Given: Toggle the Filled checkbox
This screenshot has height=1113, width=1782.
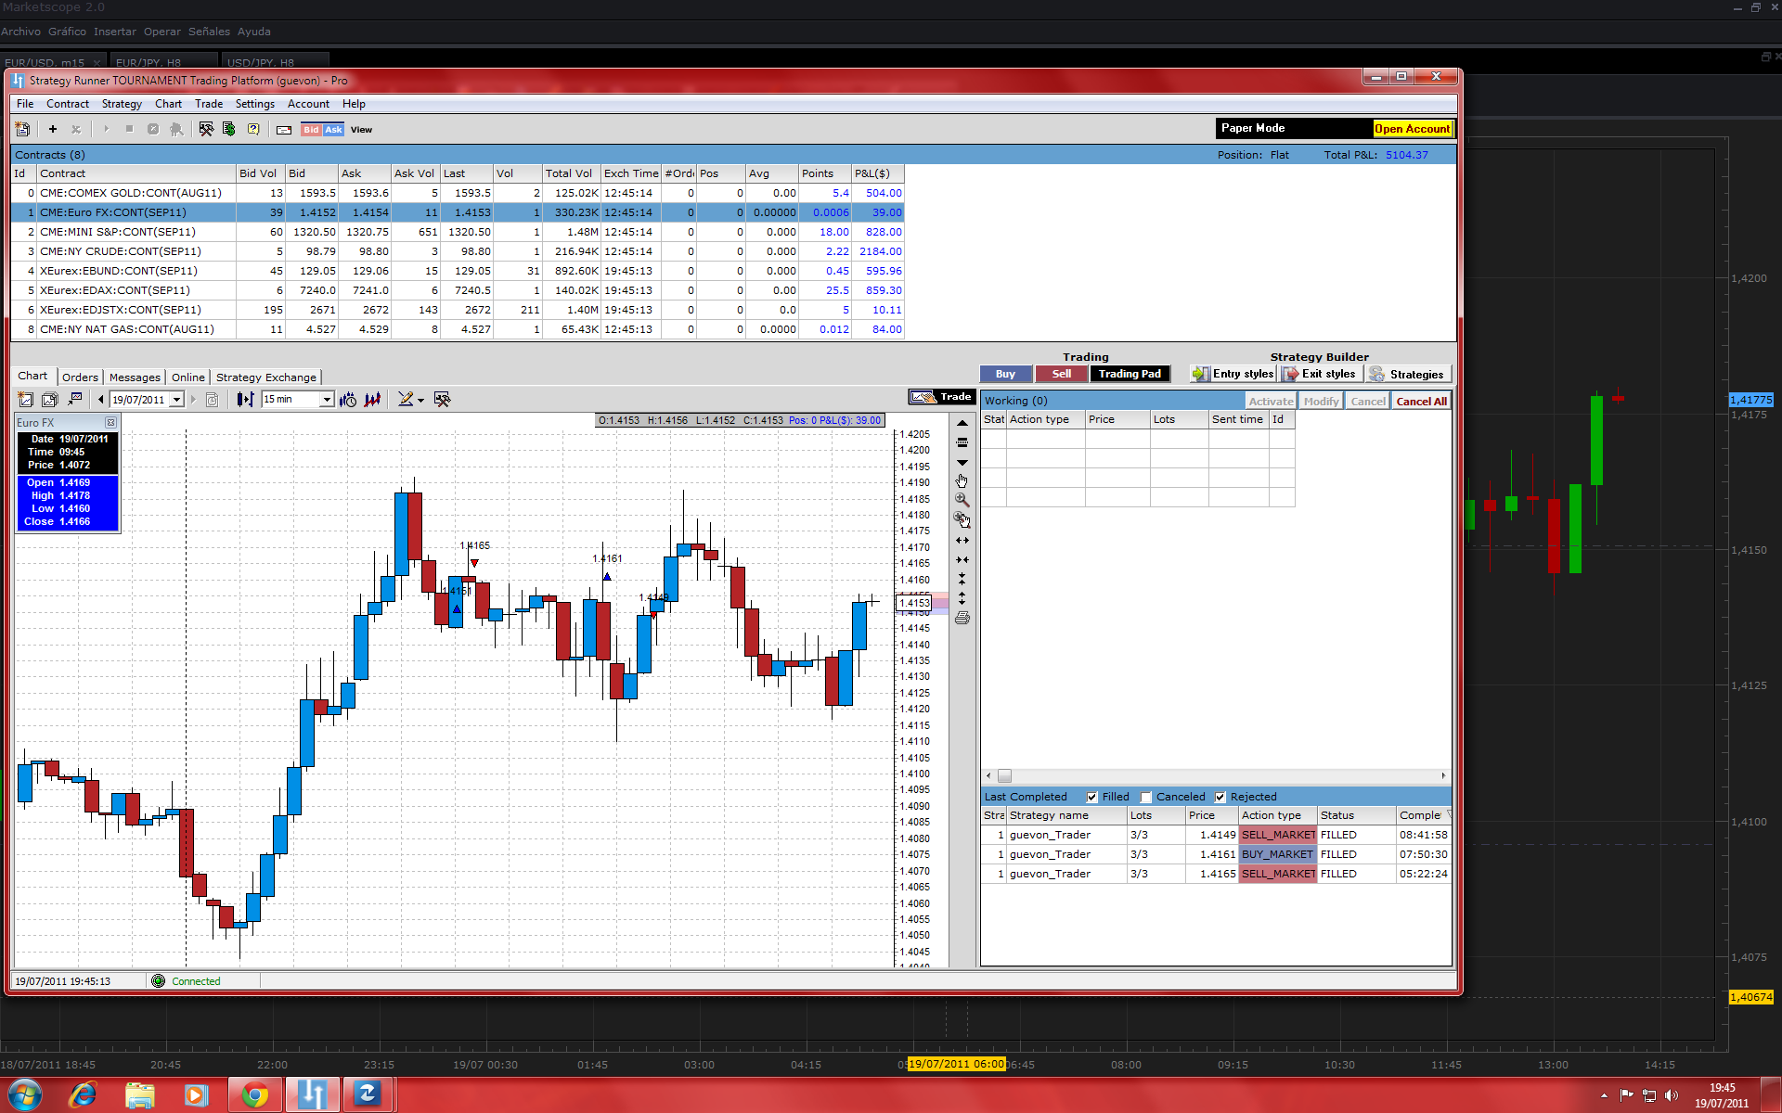Looking at the screenshot, I should coord(1091,797).
